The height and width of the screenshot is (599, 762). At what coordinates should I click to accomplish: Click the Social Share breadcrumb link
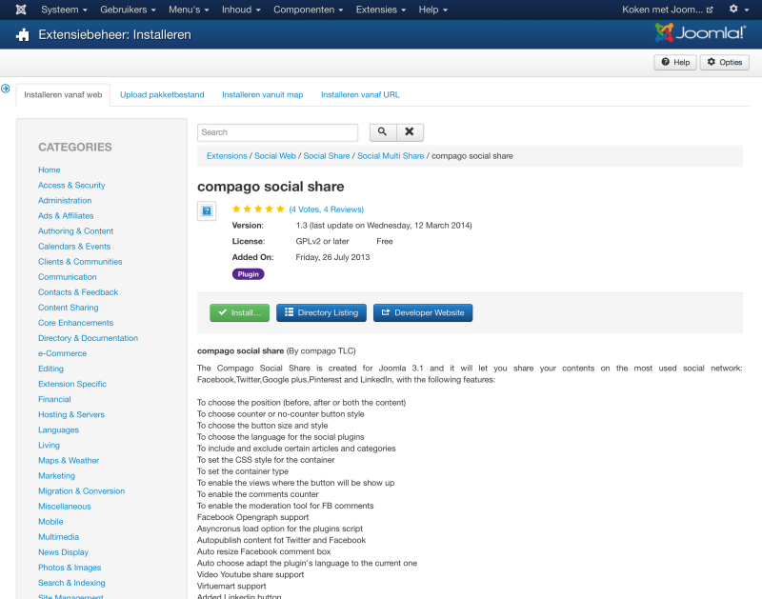[327, 156]
